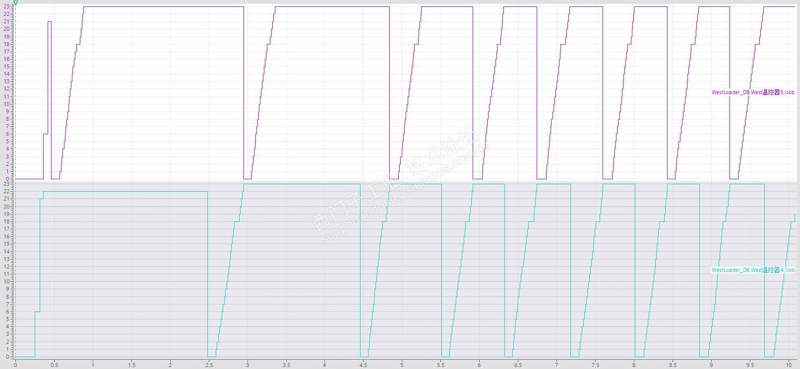Click the time axis label 3.5

(x=286, y=365)
